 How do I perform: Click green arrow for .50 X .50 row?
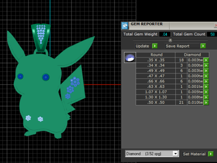pos(206,102)
